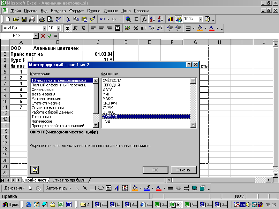Toggle the Drawing toolbar button
This screenshot has height=209, width=279.
pyautogui.click(x=179, y=19)
